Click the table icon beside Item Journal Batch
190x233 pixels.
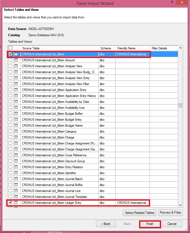click(x=16, y=179)
